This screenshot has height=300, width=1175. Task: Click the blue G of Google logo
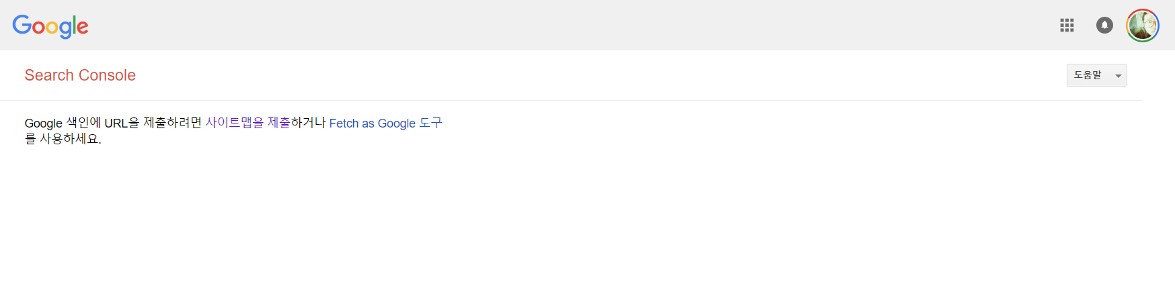coord(22,25)
